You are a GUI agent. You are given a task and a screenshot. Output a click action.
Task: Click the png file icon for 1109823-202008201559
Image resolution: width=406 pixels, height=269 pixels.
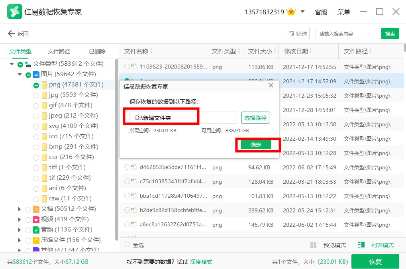pyautogui.click(x=133, y=67)
